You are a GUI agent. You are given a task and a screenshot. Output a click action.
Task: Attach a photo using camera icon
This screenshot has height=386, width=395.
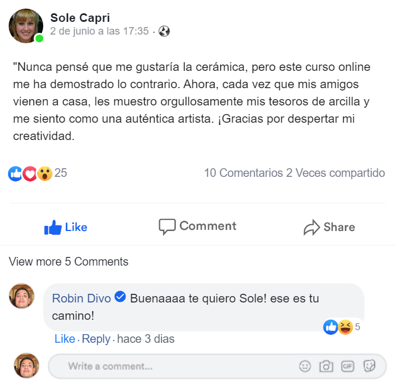(326, 366)
